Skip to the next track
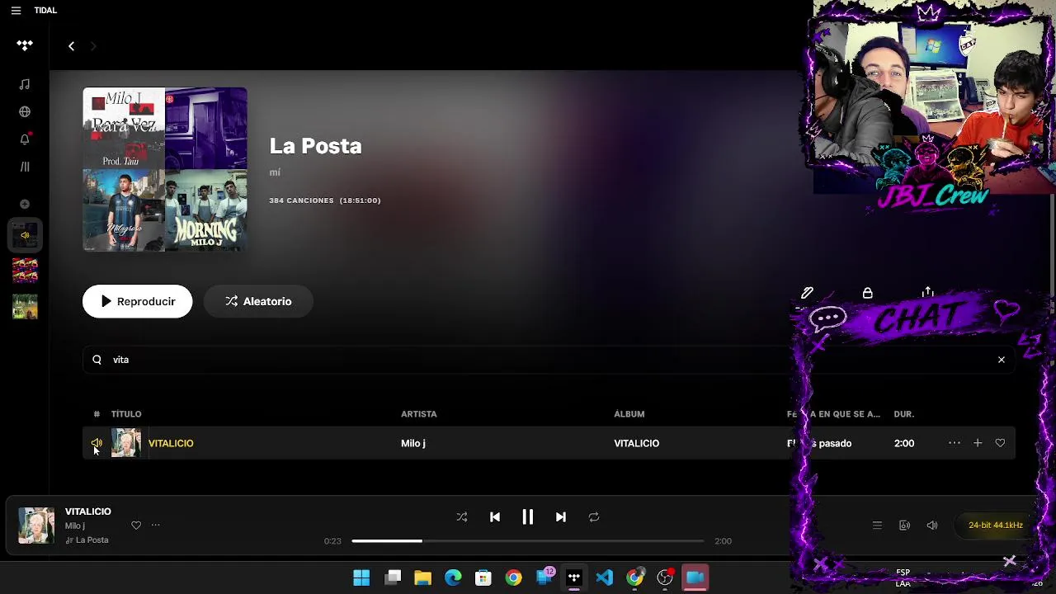 tap(561, 517)
